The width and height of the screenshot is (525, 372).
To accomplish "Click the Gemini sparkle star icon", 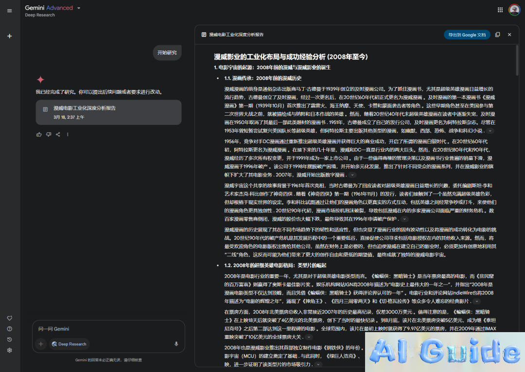I will [x=40, y=80].
